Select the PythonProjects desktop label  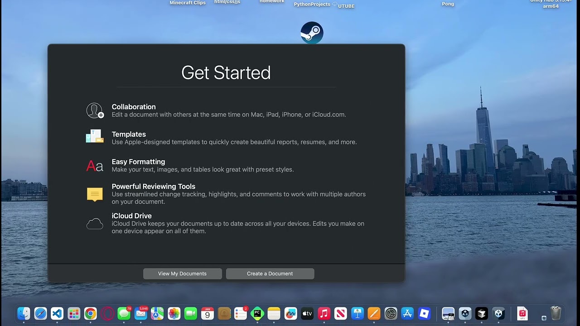point(312,4)
